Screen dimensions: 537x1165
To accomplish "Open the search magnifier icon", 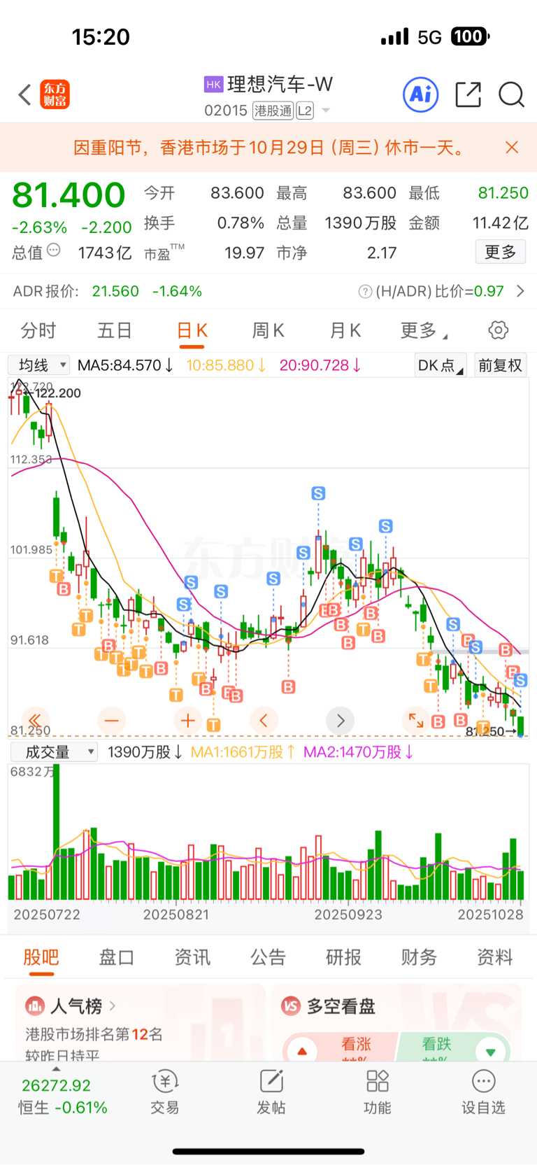I will click(511, 94).
